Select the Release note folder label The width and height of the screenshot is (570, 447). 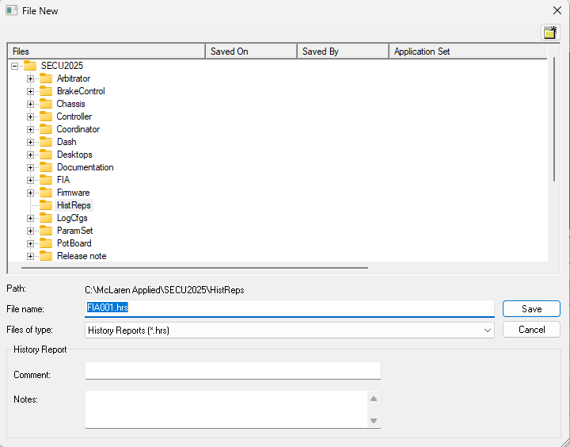tap(82, 256)
